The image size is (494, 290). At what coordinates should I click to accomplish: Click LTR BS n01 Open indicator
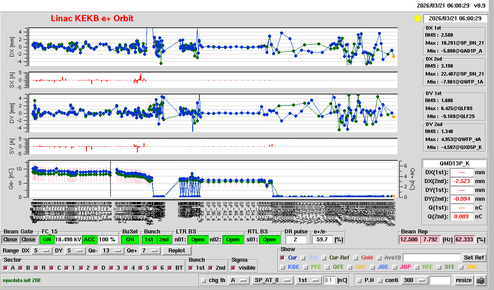(197, 240)
